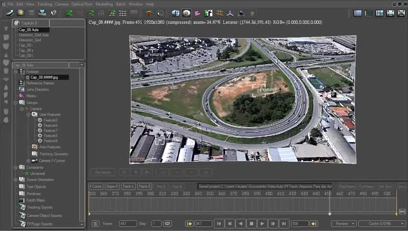Toggle the F-Curve editor button
Viewport: 408px width, 231px height.
96,186
